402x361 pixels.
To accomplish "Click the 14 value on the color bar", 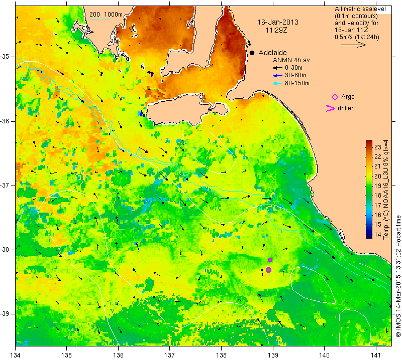I will click(378, 234).
